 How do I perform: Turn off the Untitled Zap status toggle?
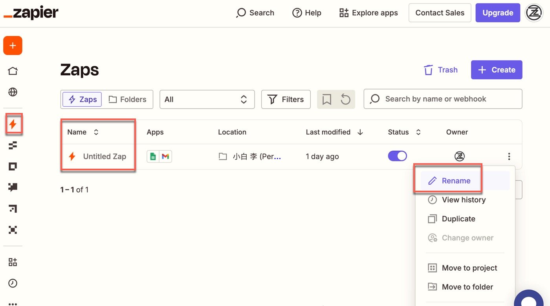(398, 156)
